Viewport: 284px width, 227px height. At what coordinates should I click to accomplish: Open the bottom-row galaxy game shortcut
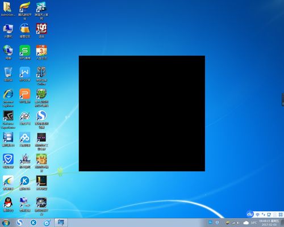tap(41, 203)
